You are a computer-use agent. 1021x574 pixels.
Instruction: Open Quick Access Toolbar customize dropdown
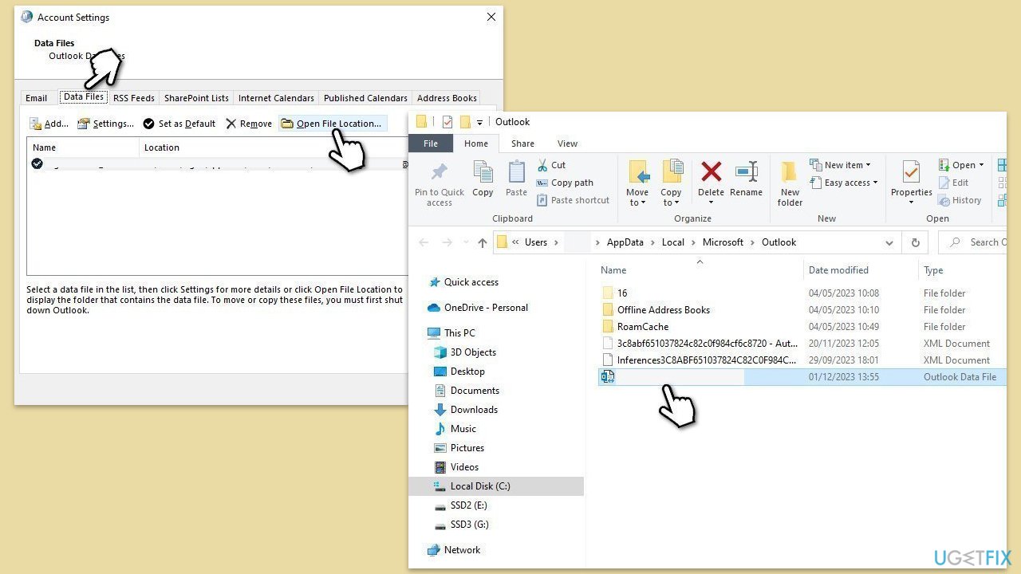(x=479, y=122)
